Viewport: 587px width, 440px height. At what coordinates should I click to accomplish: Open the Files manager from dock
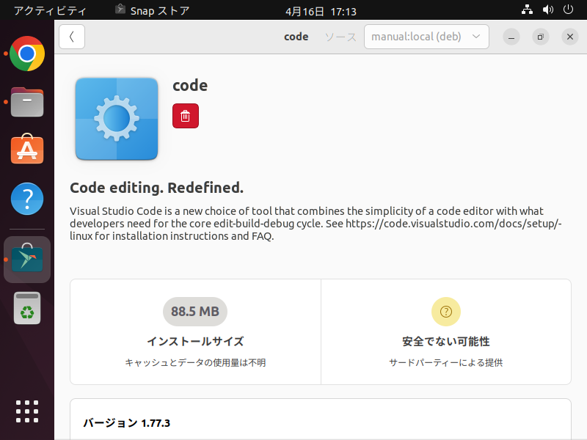(x=27, y=102)
